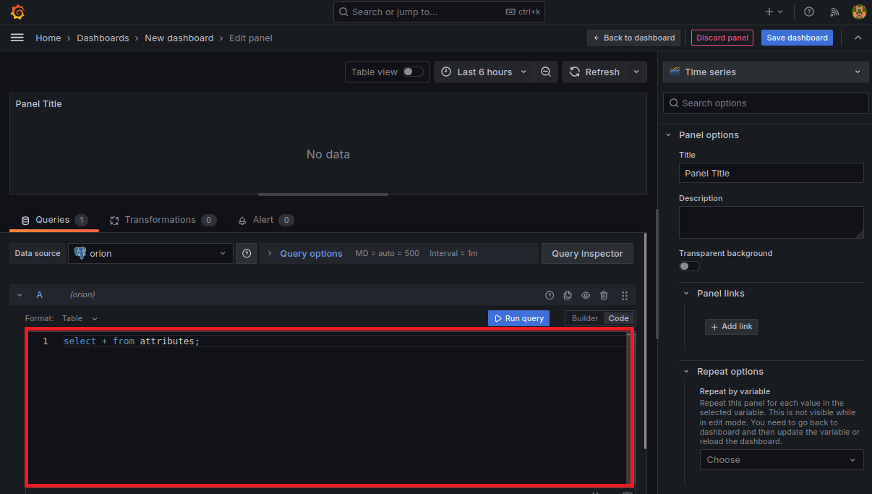This screenshot has height=494, width=872.
Task: Open the Repeat by variable Choose dropdown
Action: click(782, 460)
